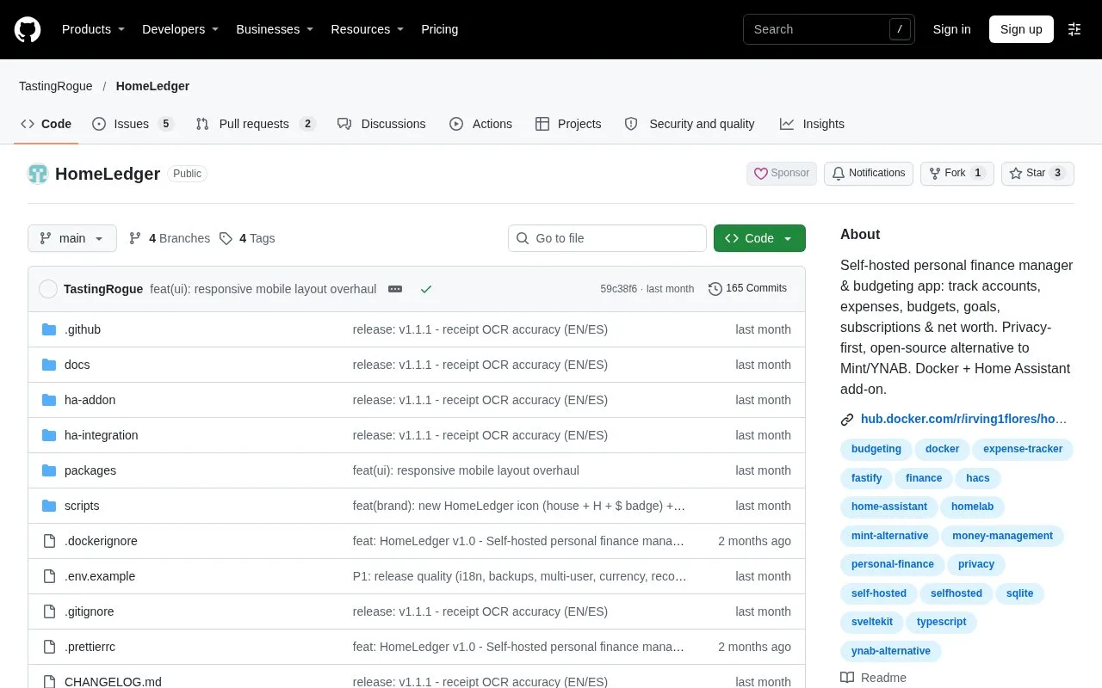Click the .gitignore file icon
This screenshot has width=1102, height=688.
point(49,611)
